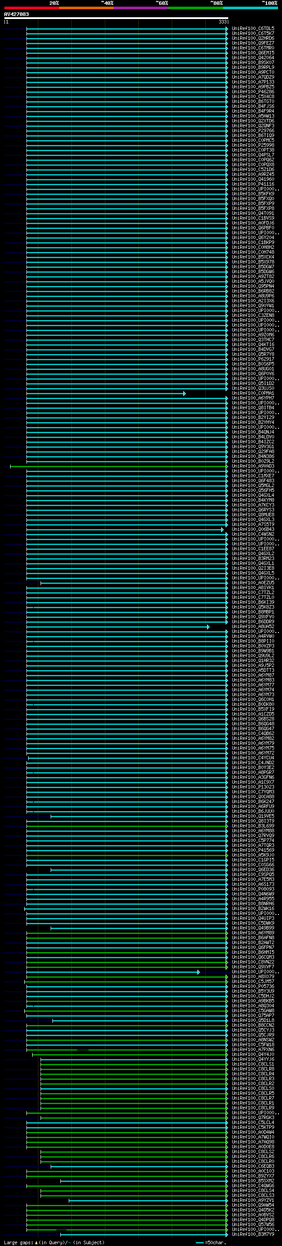This screenshot has width=282, height=1246.
Task: Select hit UniRef100_C6EQB3
Action: 252,1167
